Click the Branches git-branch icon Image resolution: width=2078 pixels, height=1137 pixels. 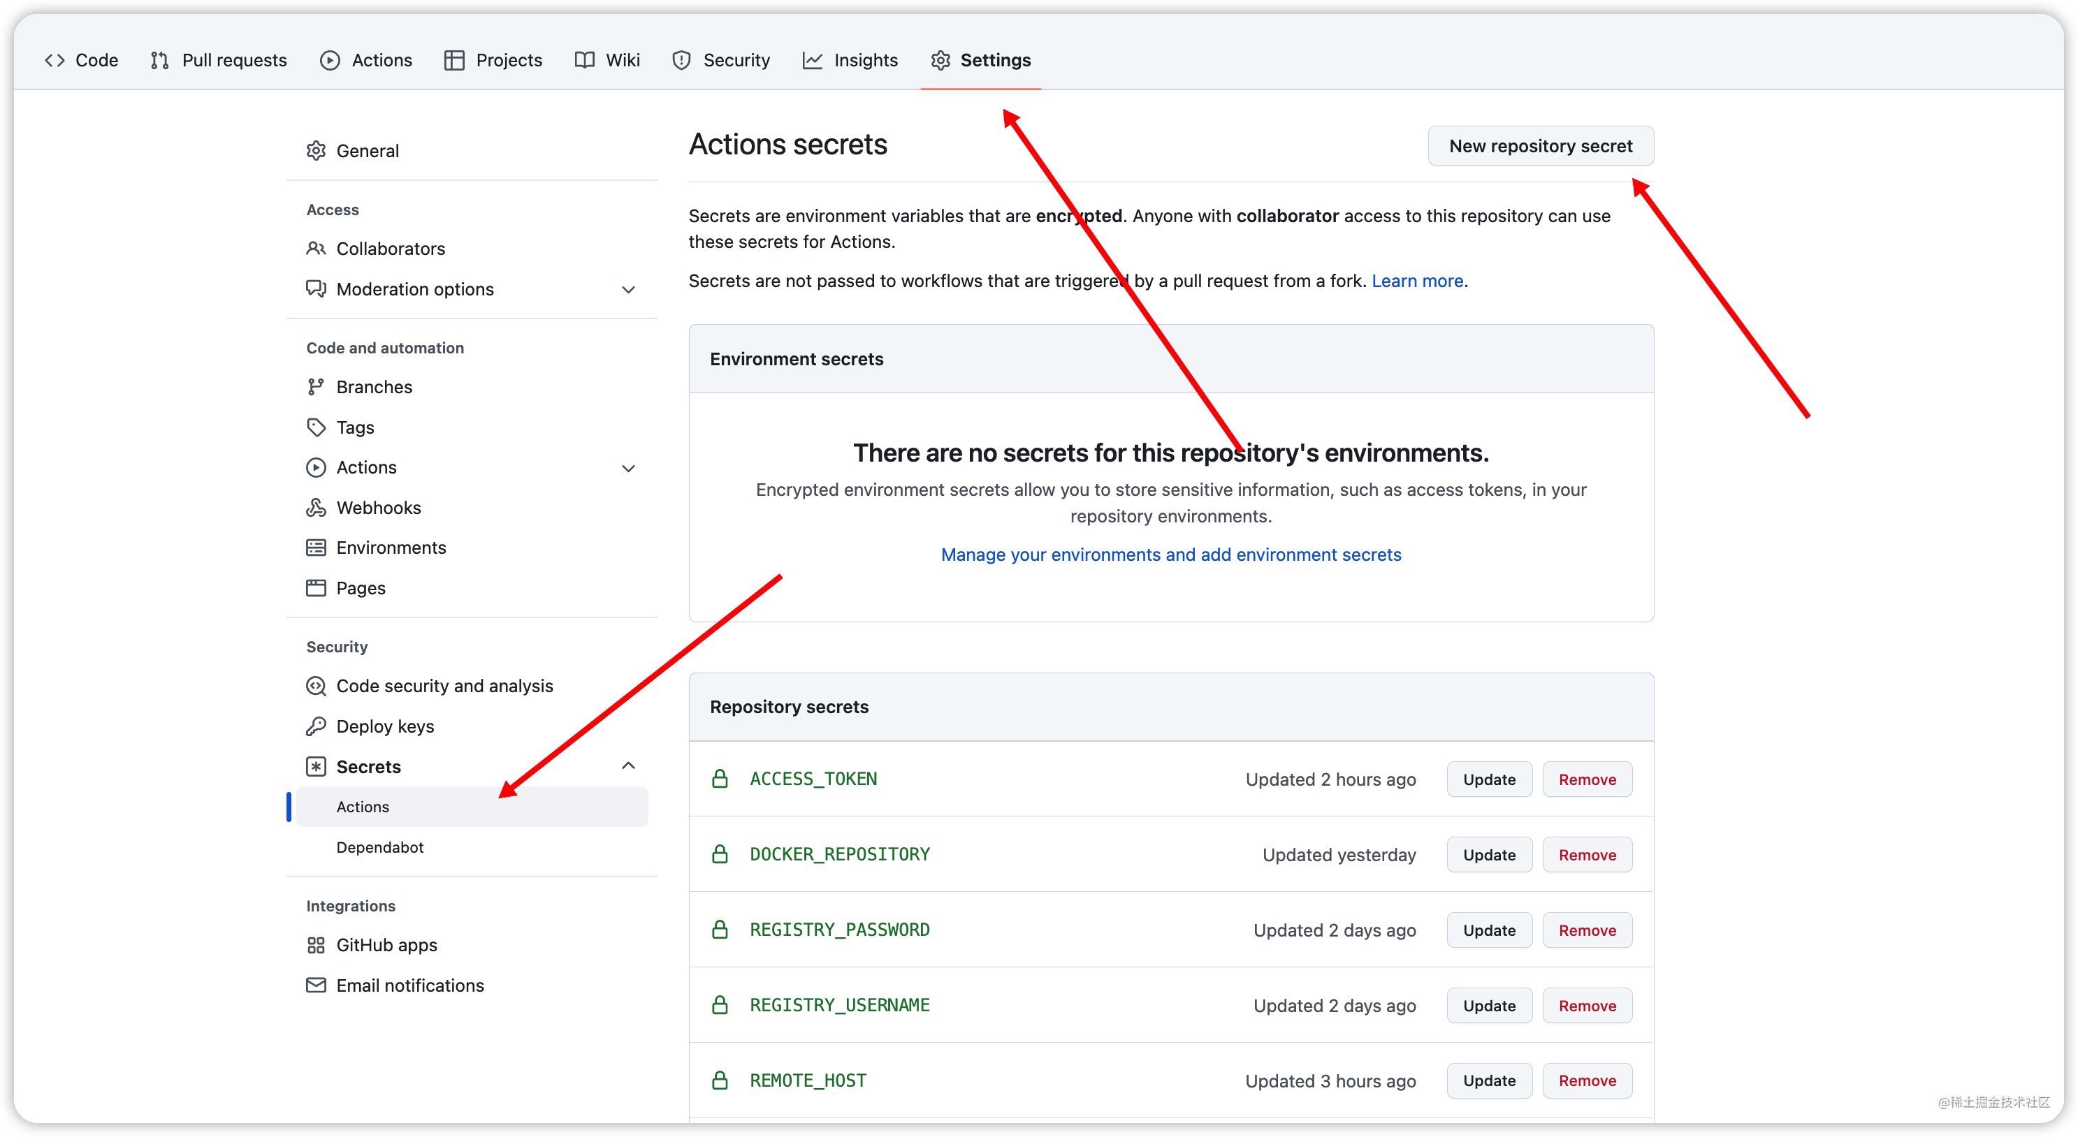[317, 387]
